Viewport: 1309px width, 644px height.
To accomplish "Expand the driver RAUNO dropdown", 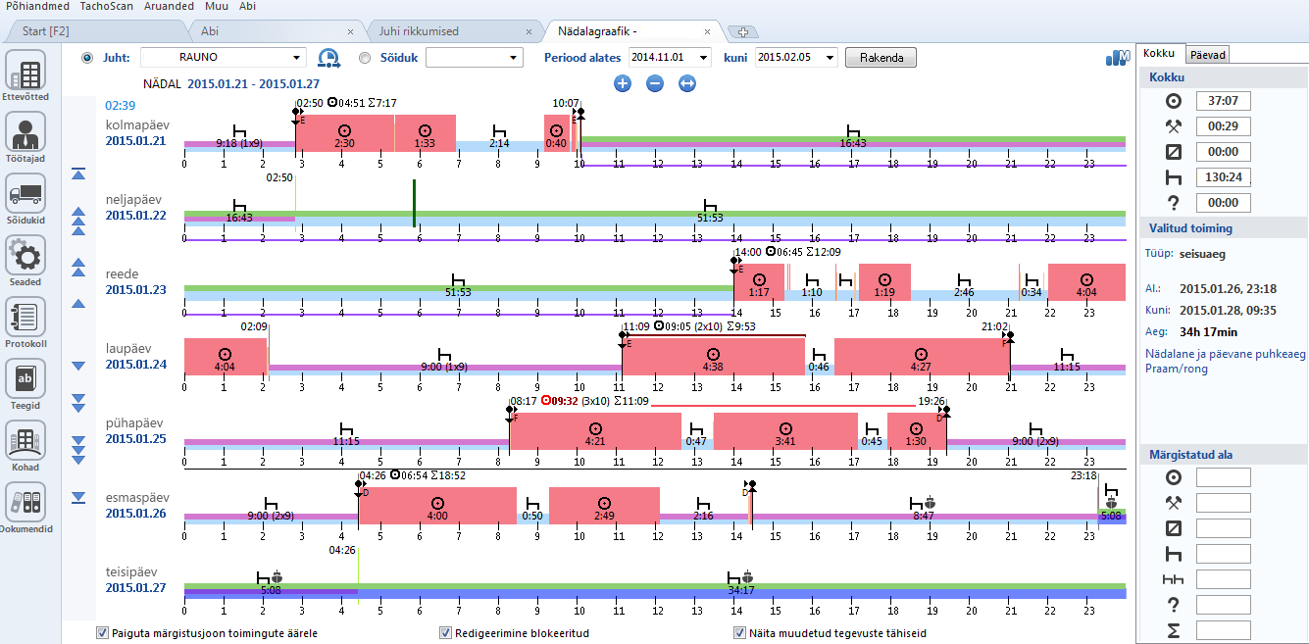I will (x=297, y=58).
